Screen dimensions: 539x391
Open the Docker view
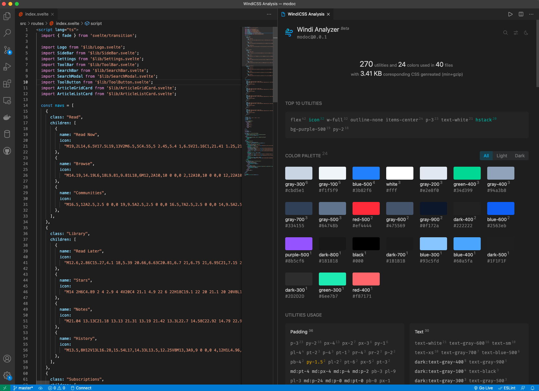click(7, 117)
